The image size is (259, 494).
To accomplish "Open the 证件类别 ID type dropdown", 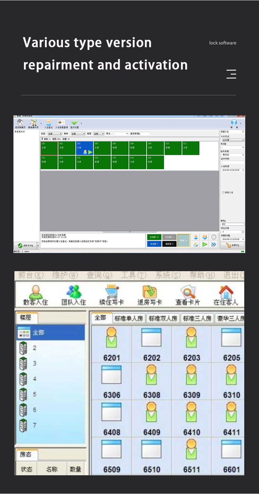I will pos(233,155).
